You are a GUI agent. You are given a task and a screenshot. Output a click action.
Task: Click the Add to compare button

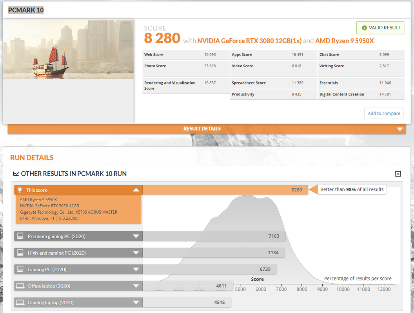click(x=384, y=113)
